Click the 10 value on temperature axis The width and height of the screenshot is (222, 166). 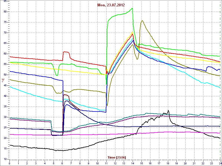click(5, 159)
